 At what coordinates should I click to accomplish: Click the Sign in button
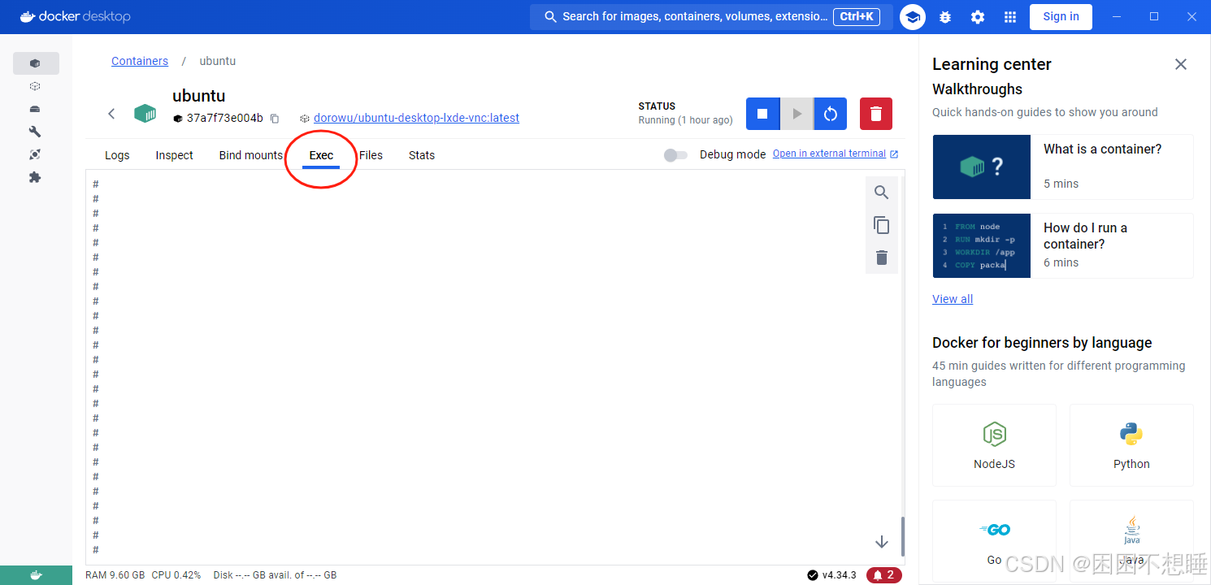[x=1061, y=16]
